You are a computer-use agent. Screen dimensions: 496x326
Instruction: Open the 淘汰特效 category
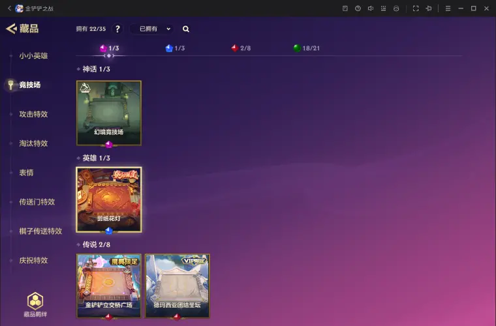pyautogui.click(x=33, y=143)
